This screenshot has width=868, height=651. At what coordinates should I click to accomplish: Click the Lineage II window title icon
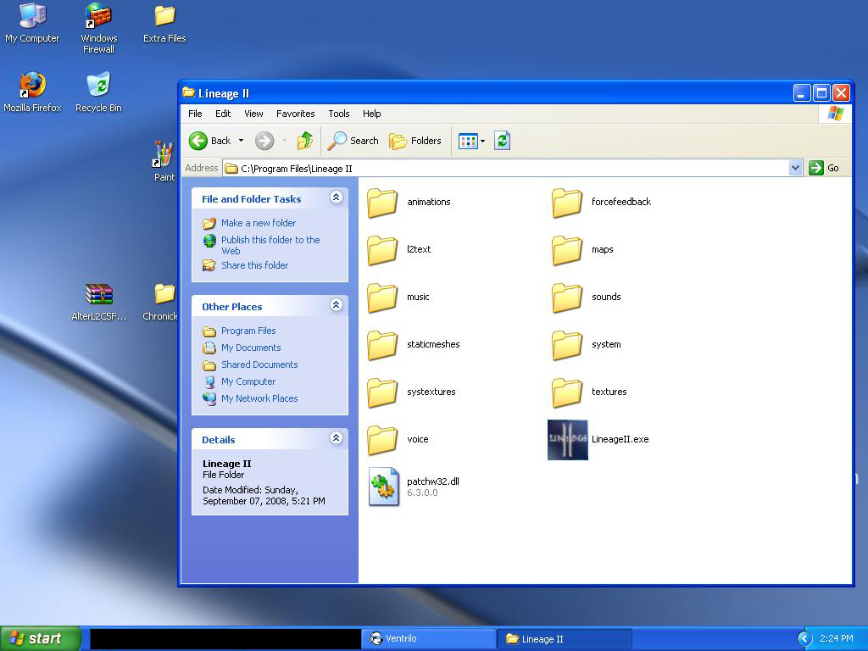coord(189,92)
